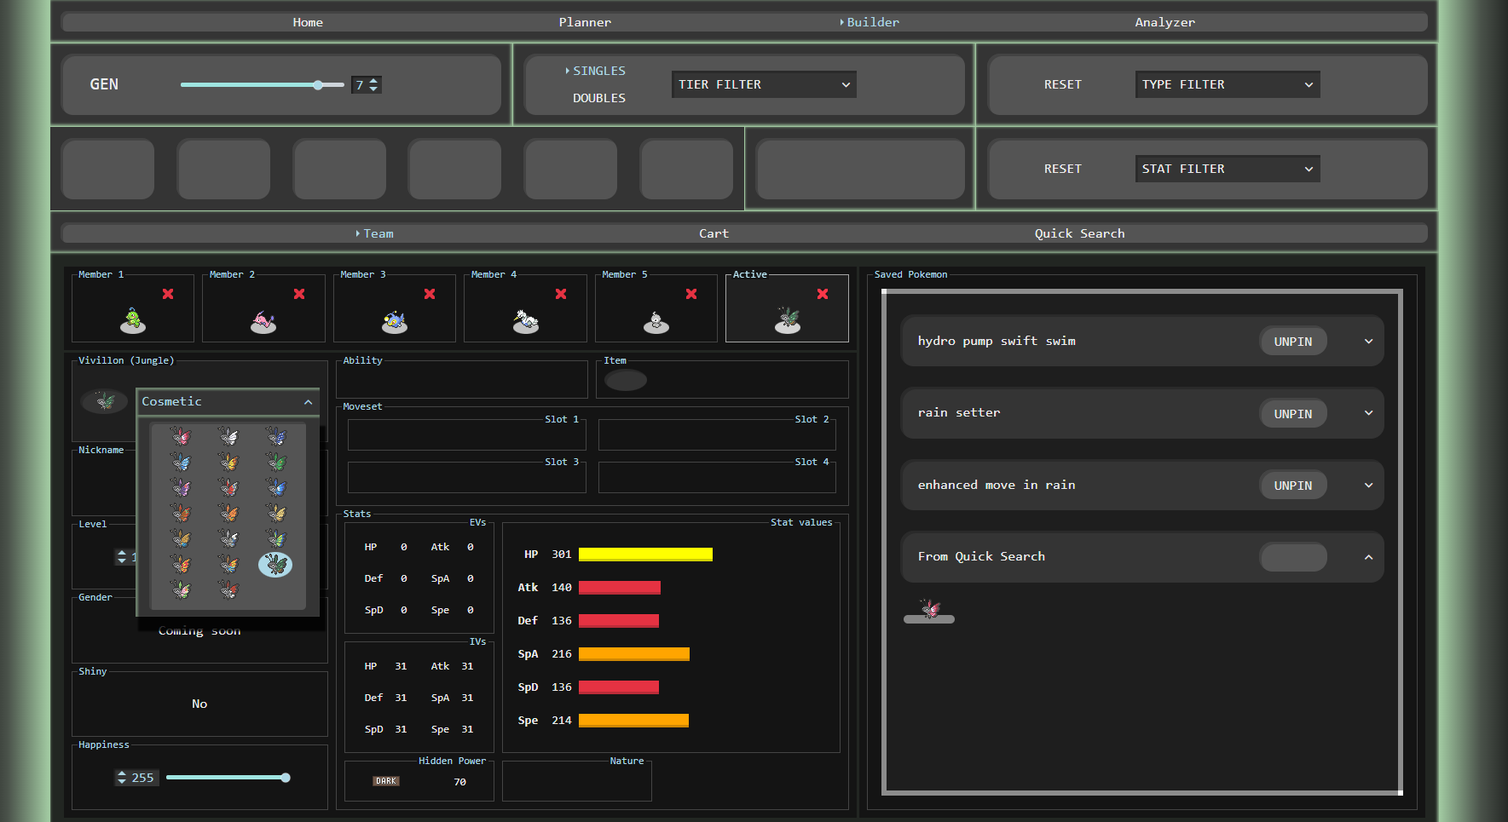Click RESET next to STAT FILTER
This screenshot has width=1508, height=822.
pyautogui.click(x=1063, y=169)
